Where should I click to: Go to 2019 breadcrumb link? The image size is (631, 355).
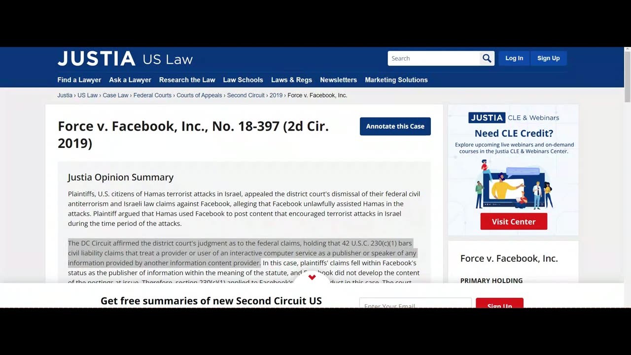(x=276, y=95)
